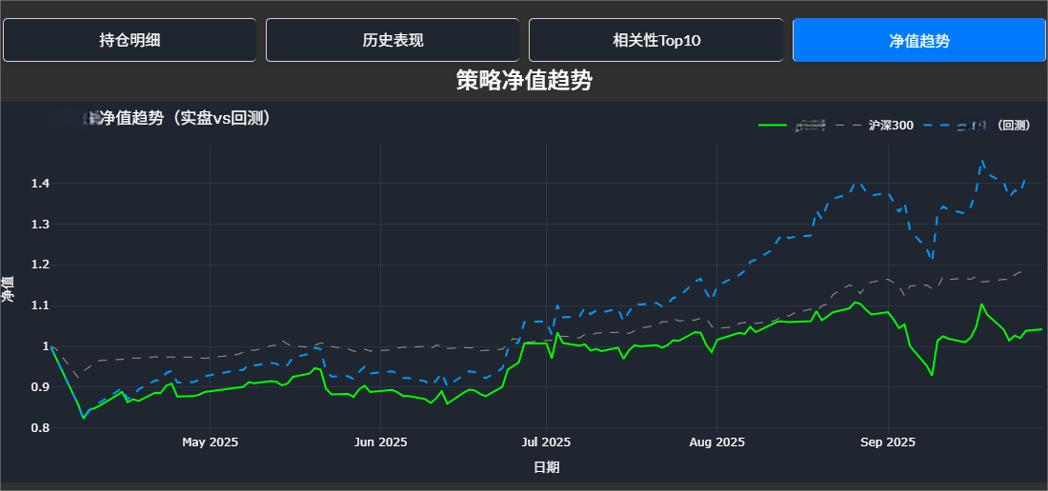Click the Jul 2025 x-axis label
1048x491 pixels.
pyautogui.click(x=546, y=442)
